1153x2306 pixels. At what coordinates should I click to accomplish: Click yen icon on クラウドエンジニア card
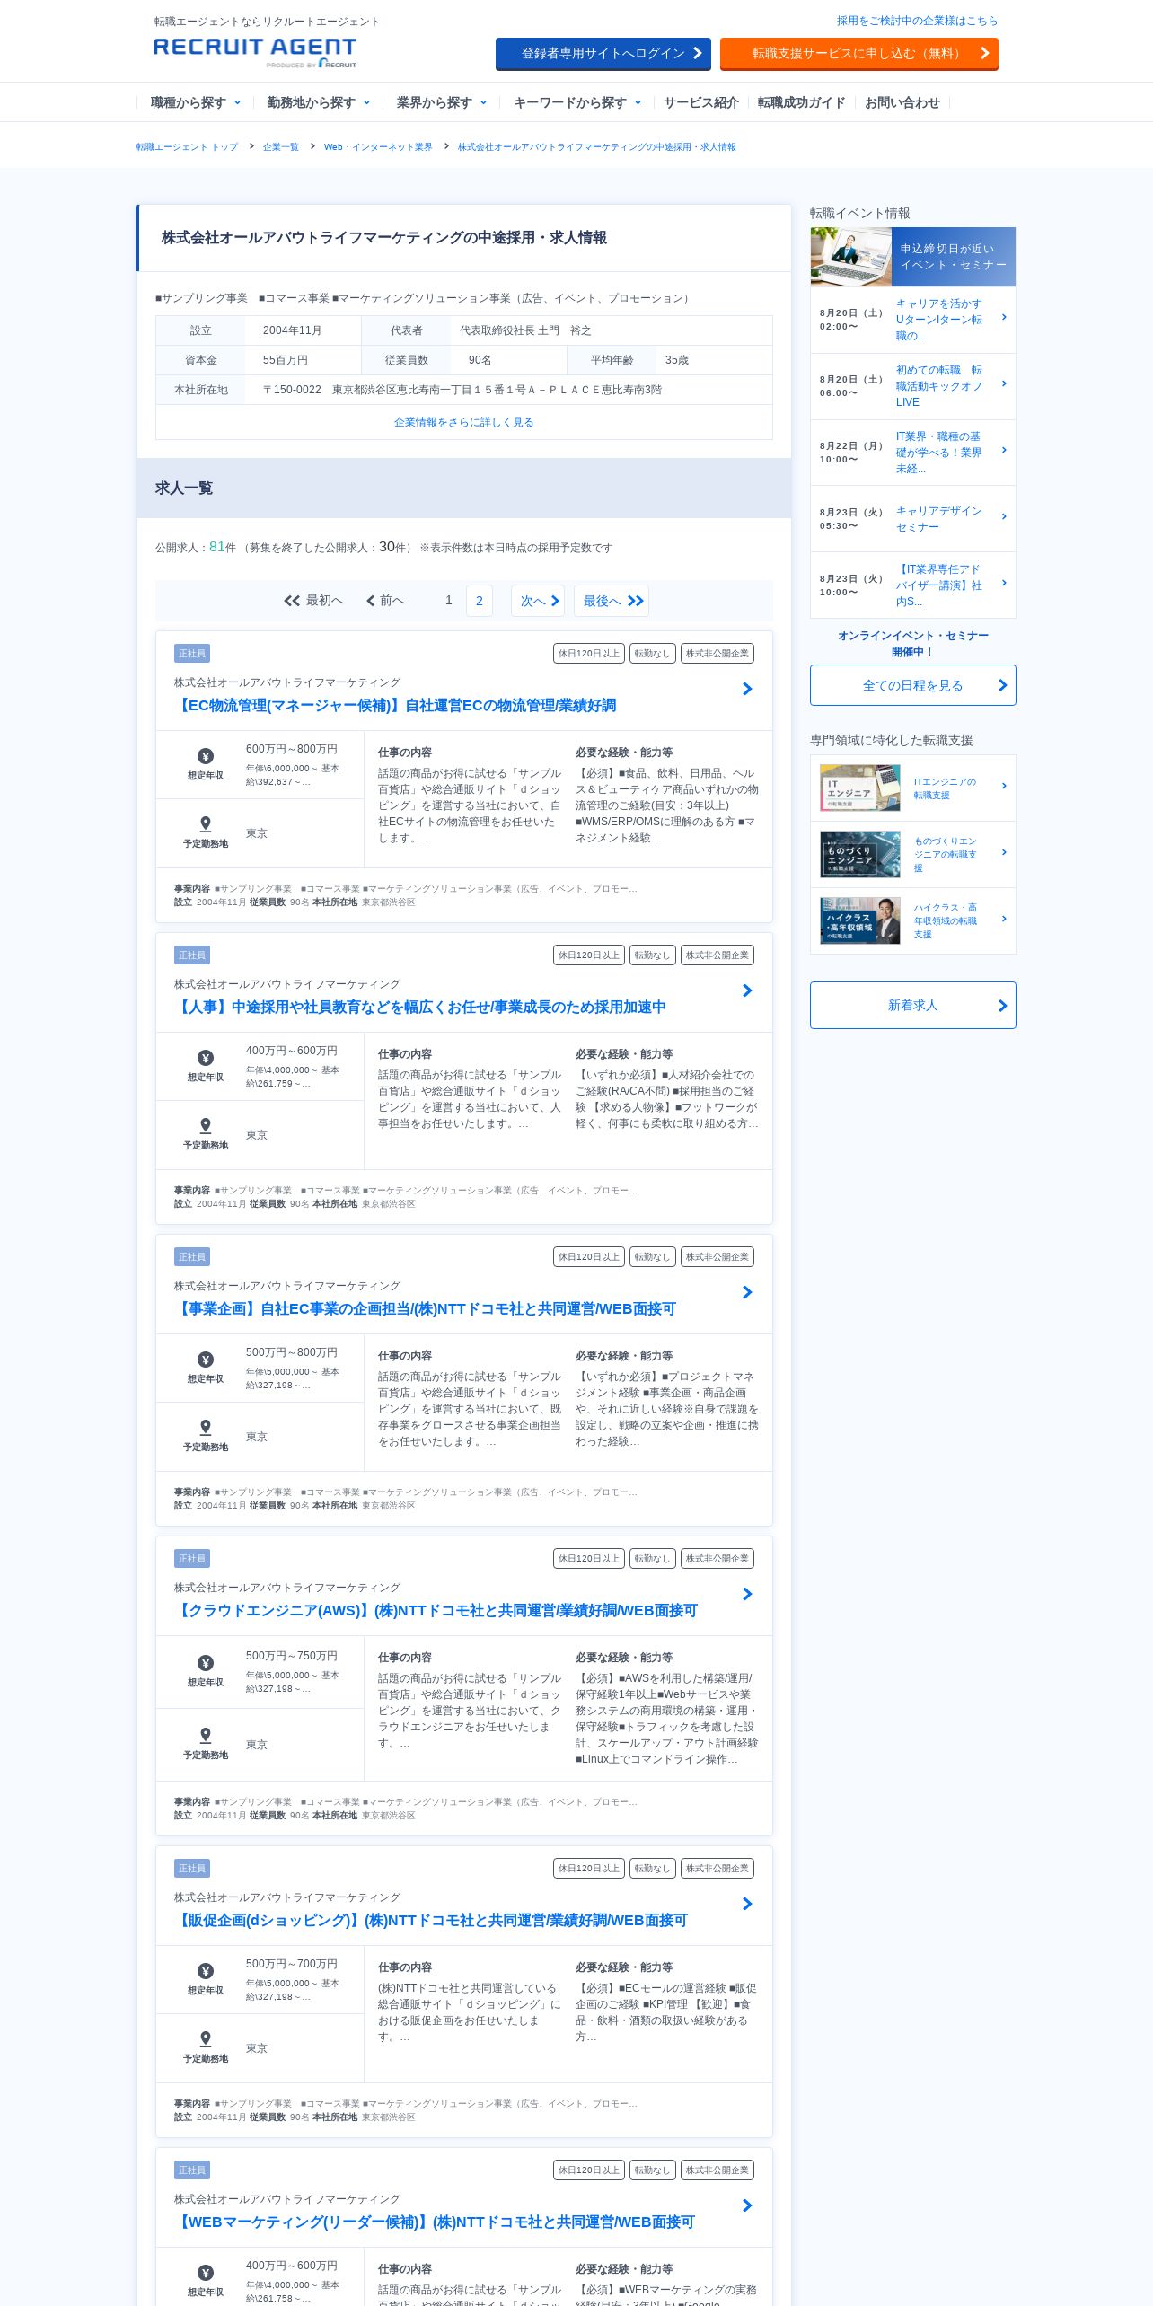click(206, 1663)
